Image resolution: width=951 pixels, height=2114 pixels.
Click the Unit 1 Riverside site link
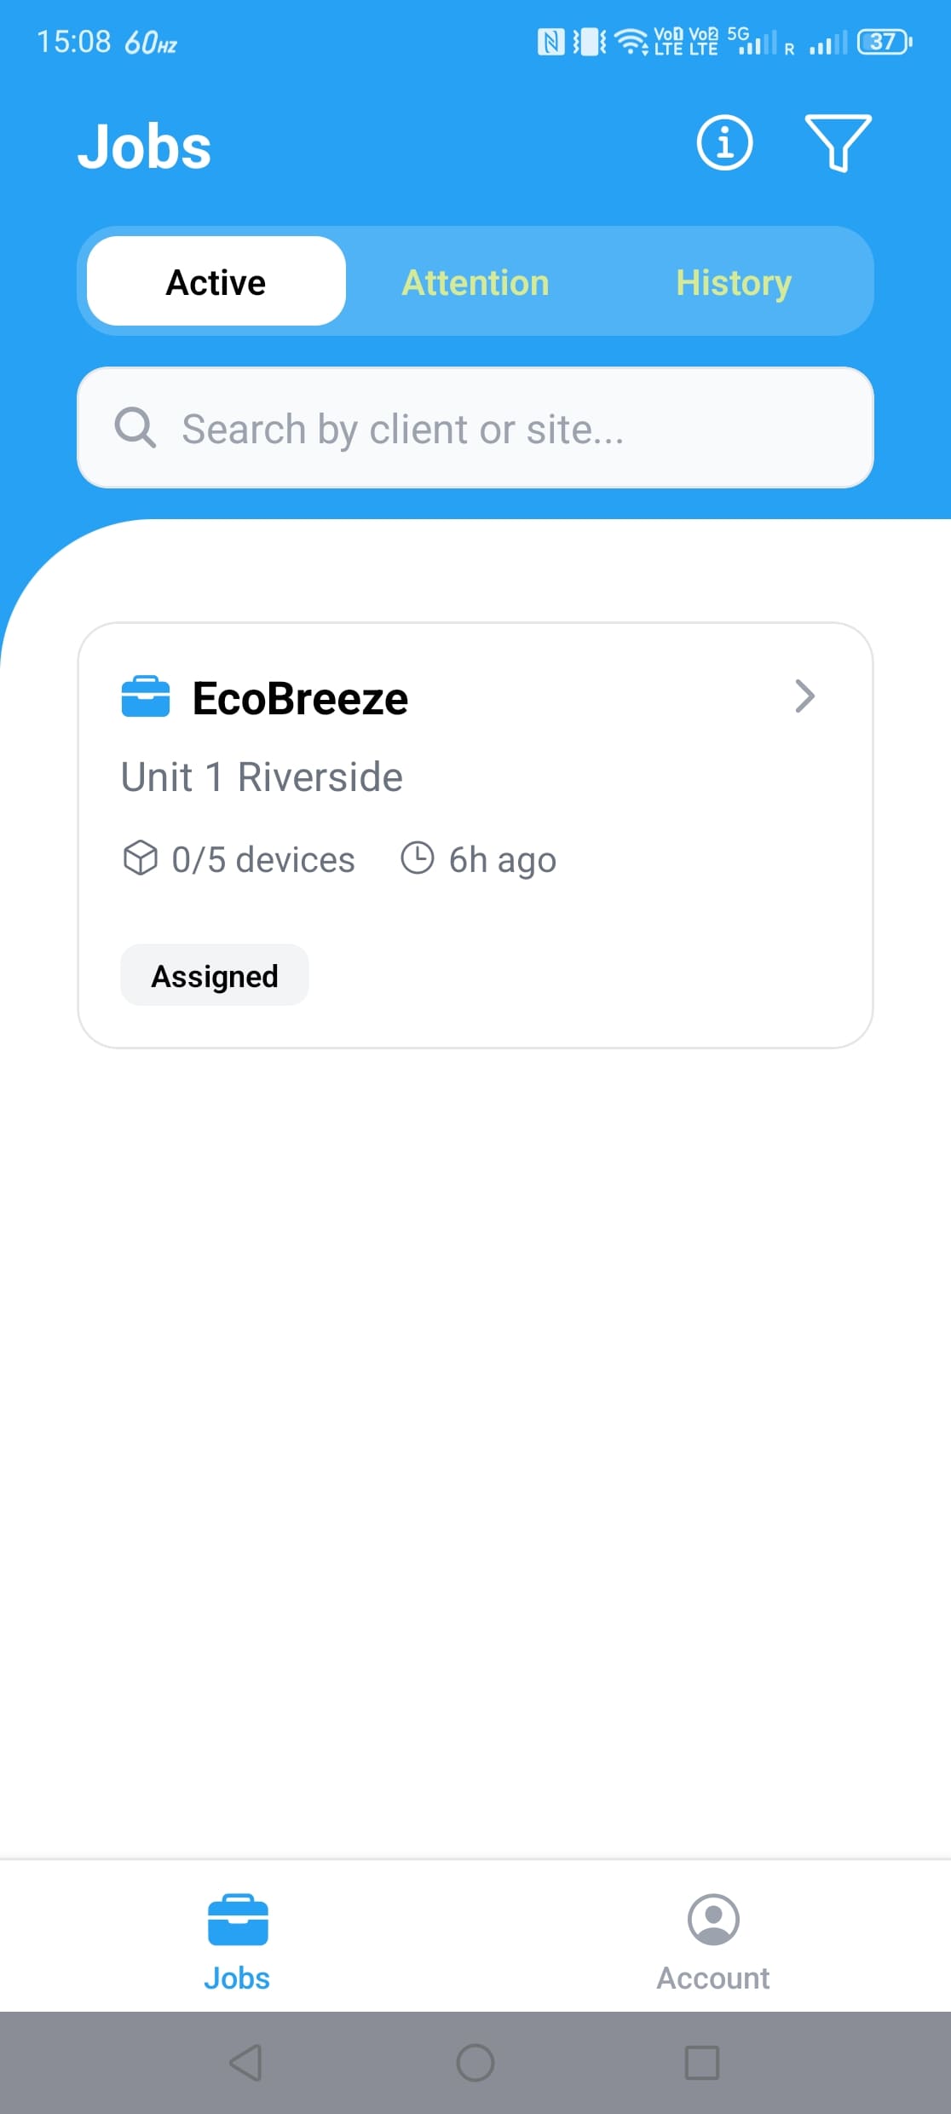click(261, 776)
